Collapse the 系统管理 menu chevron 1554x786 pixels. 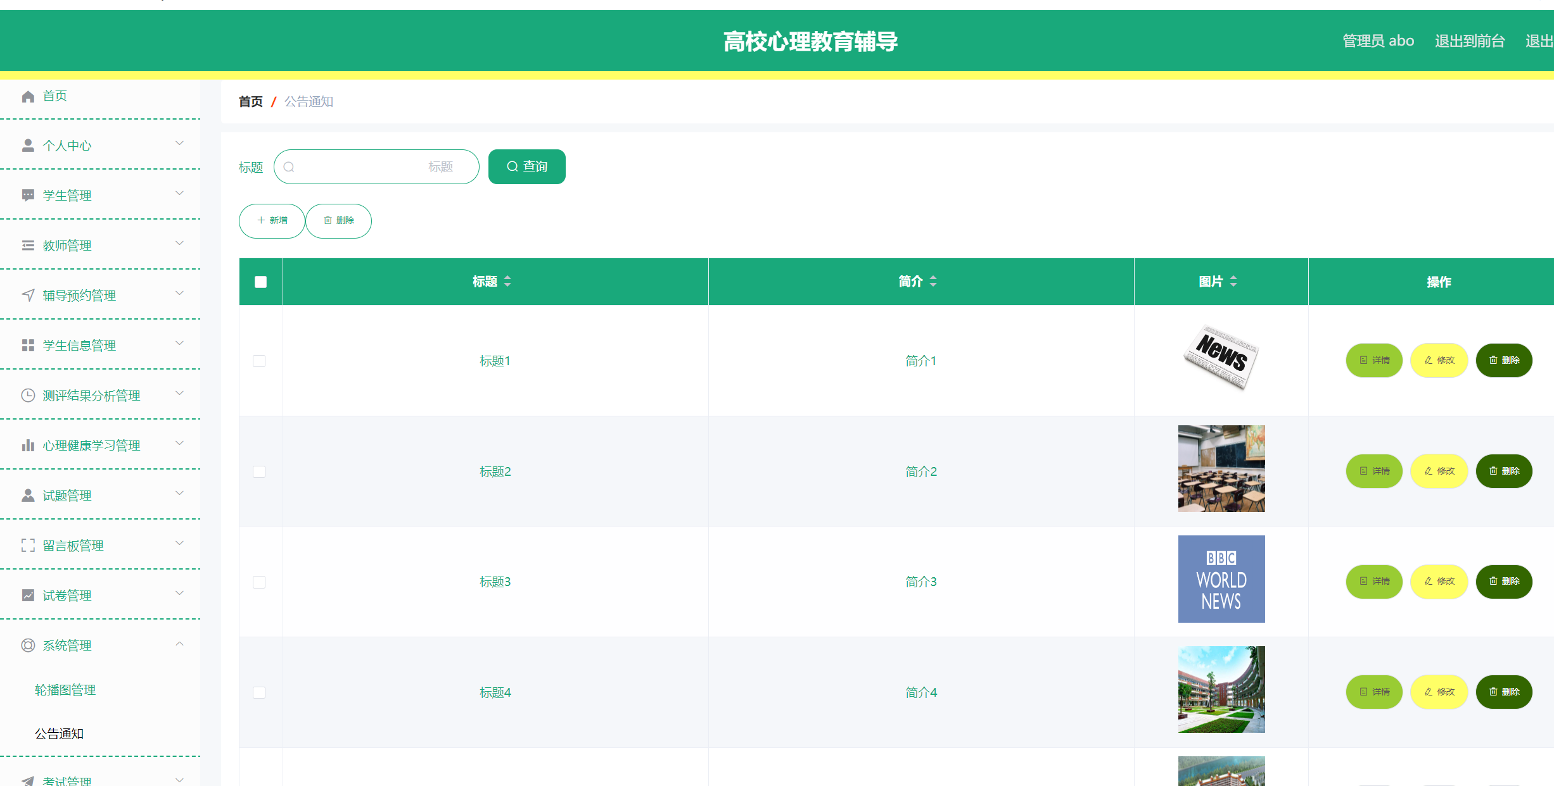(x=179, y=644)
